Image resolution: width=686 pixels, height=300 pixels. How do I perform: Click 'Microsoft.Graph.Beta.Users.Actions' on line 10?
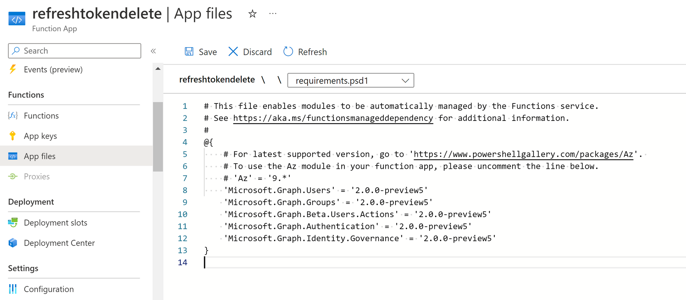coord(311,214)
